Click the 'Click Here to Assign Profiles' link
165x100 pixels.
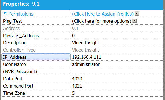pos(103,14)
